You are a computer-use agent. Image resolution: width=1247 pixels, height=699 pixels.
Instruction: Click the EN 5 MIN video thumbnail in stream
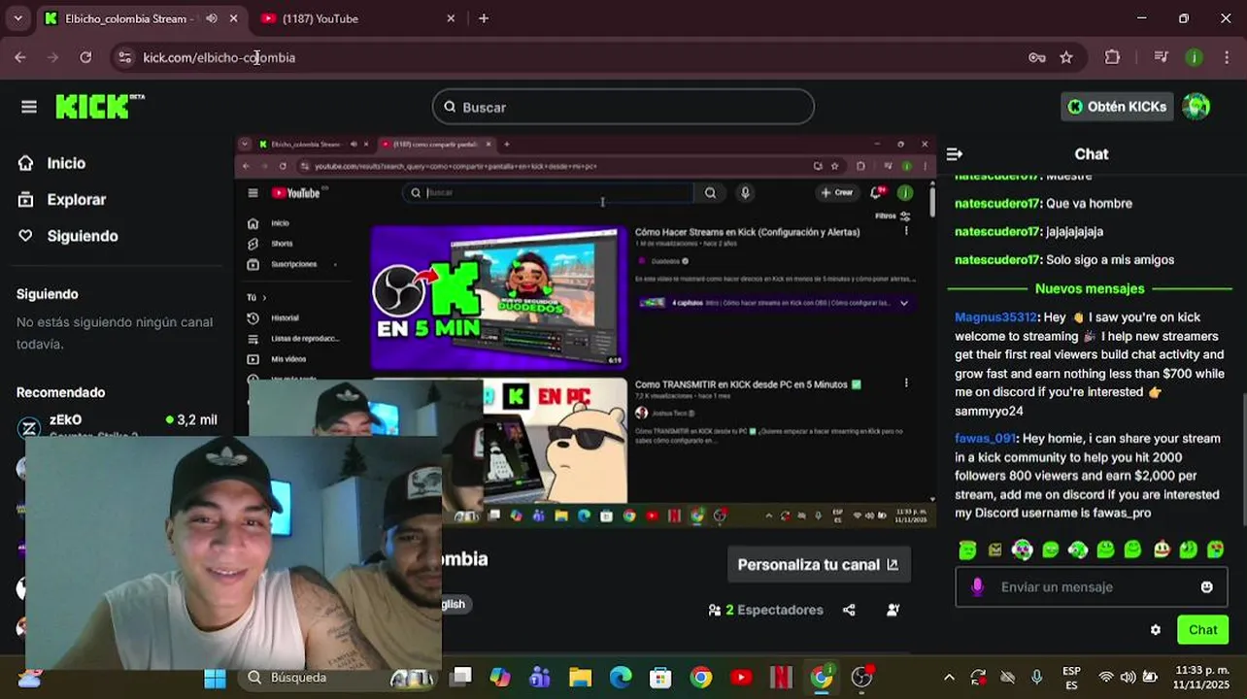tap(499, 296)
